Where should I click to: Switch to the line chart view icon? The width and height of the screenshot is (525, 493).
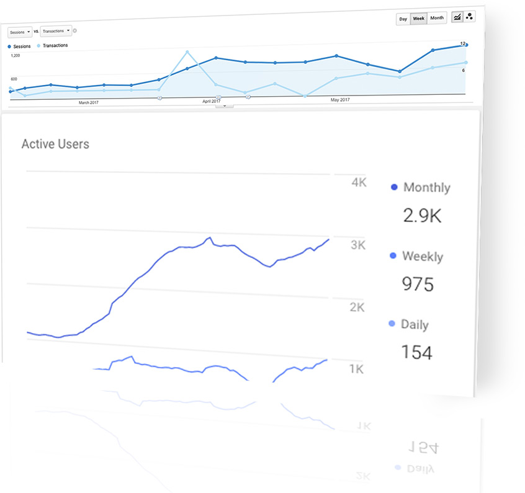coord(457,17)
